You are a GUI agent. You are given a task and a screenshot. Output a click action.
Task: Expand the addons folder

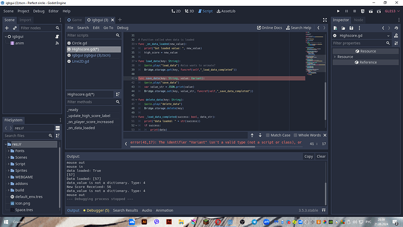9,184
